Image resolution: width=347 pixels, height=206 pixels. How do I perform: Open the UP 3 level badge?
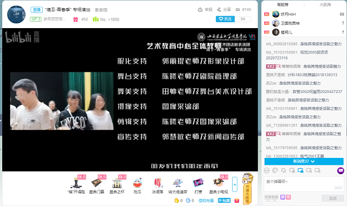coord(36,19)
